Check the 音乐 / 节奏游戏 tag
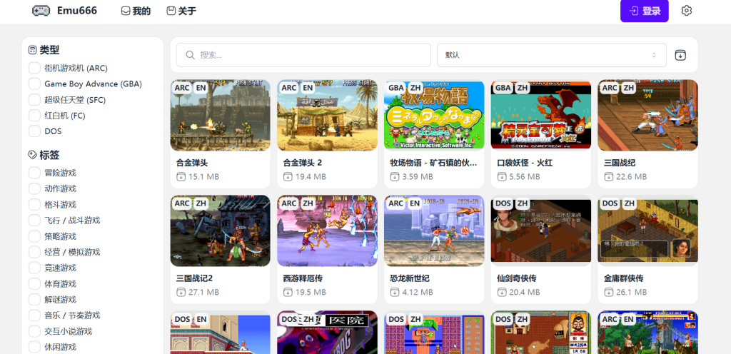This screenshot has width=731, height=354. pos(34,315)
